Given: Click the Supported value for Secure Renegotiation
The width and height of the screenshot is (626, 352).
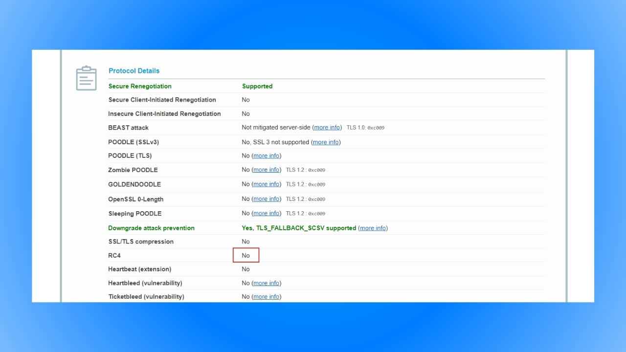Looking at the screenshot, I should [x=257, y=87].
